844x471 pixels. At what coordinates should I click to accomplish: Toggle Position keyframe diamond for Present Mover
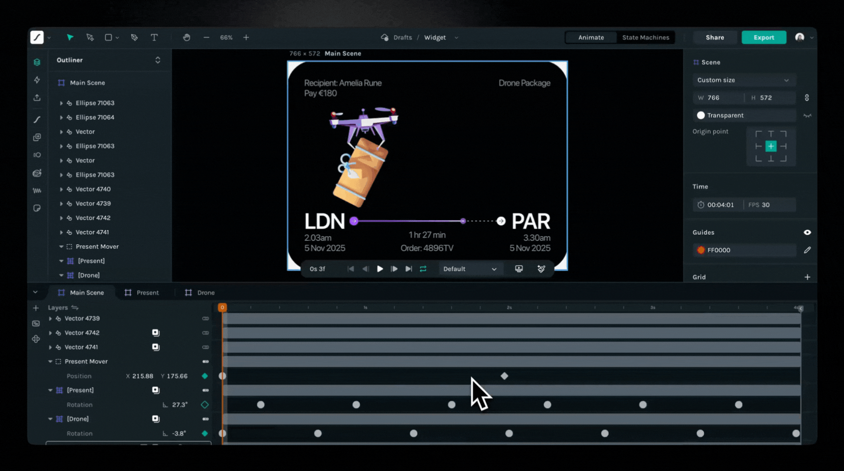click(205, 376)
